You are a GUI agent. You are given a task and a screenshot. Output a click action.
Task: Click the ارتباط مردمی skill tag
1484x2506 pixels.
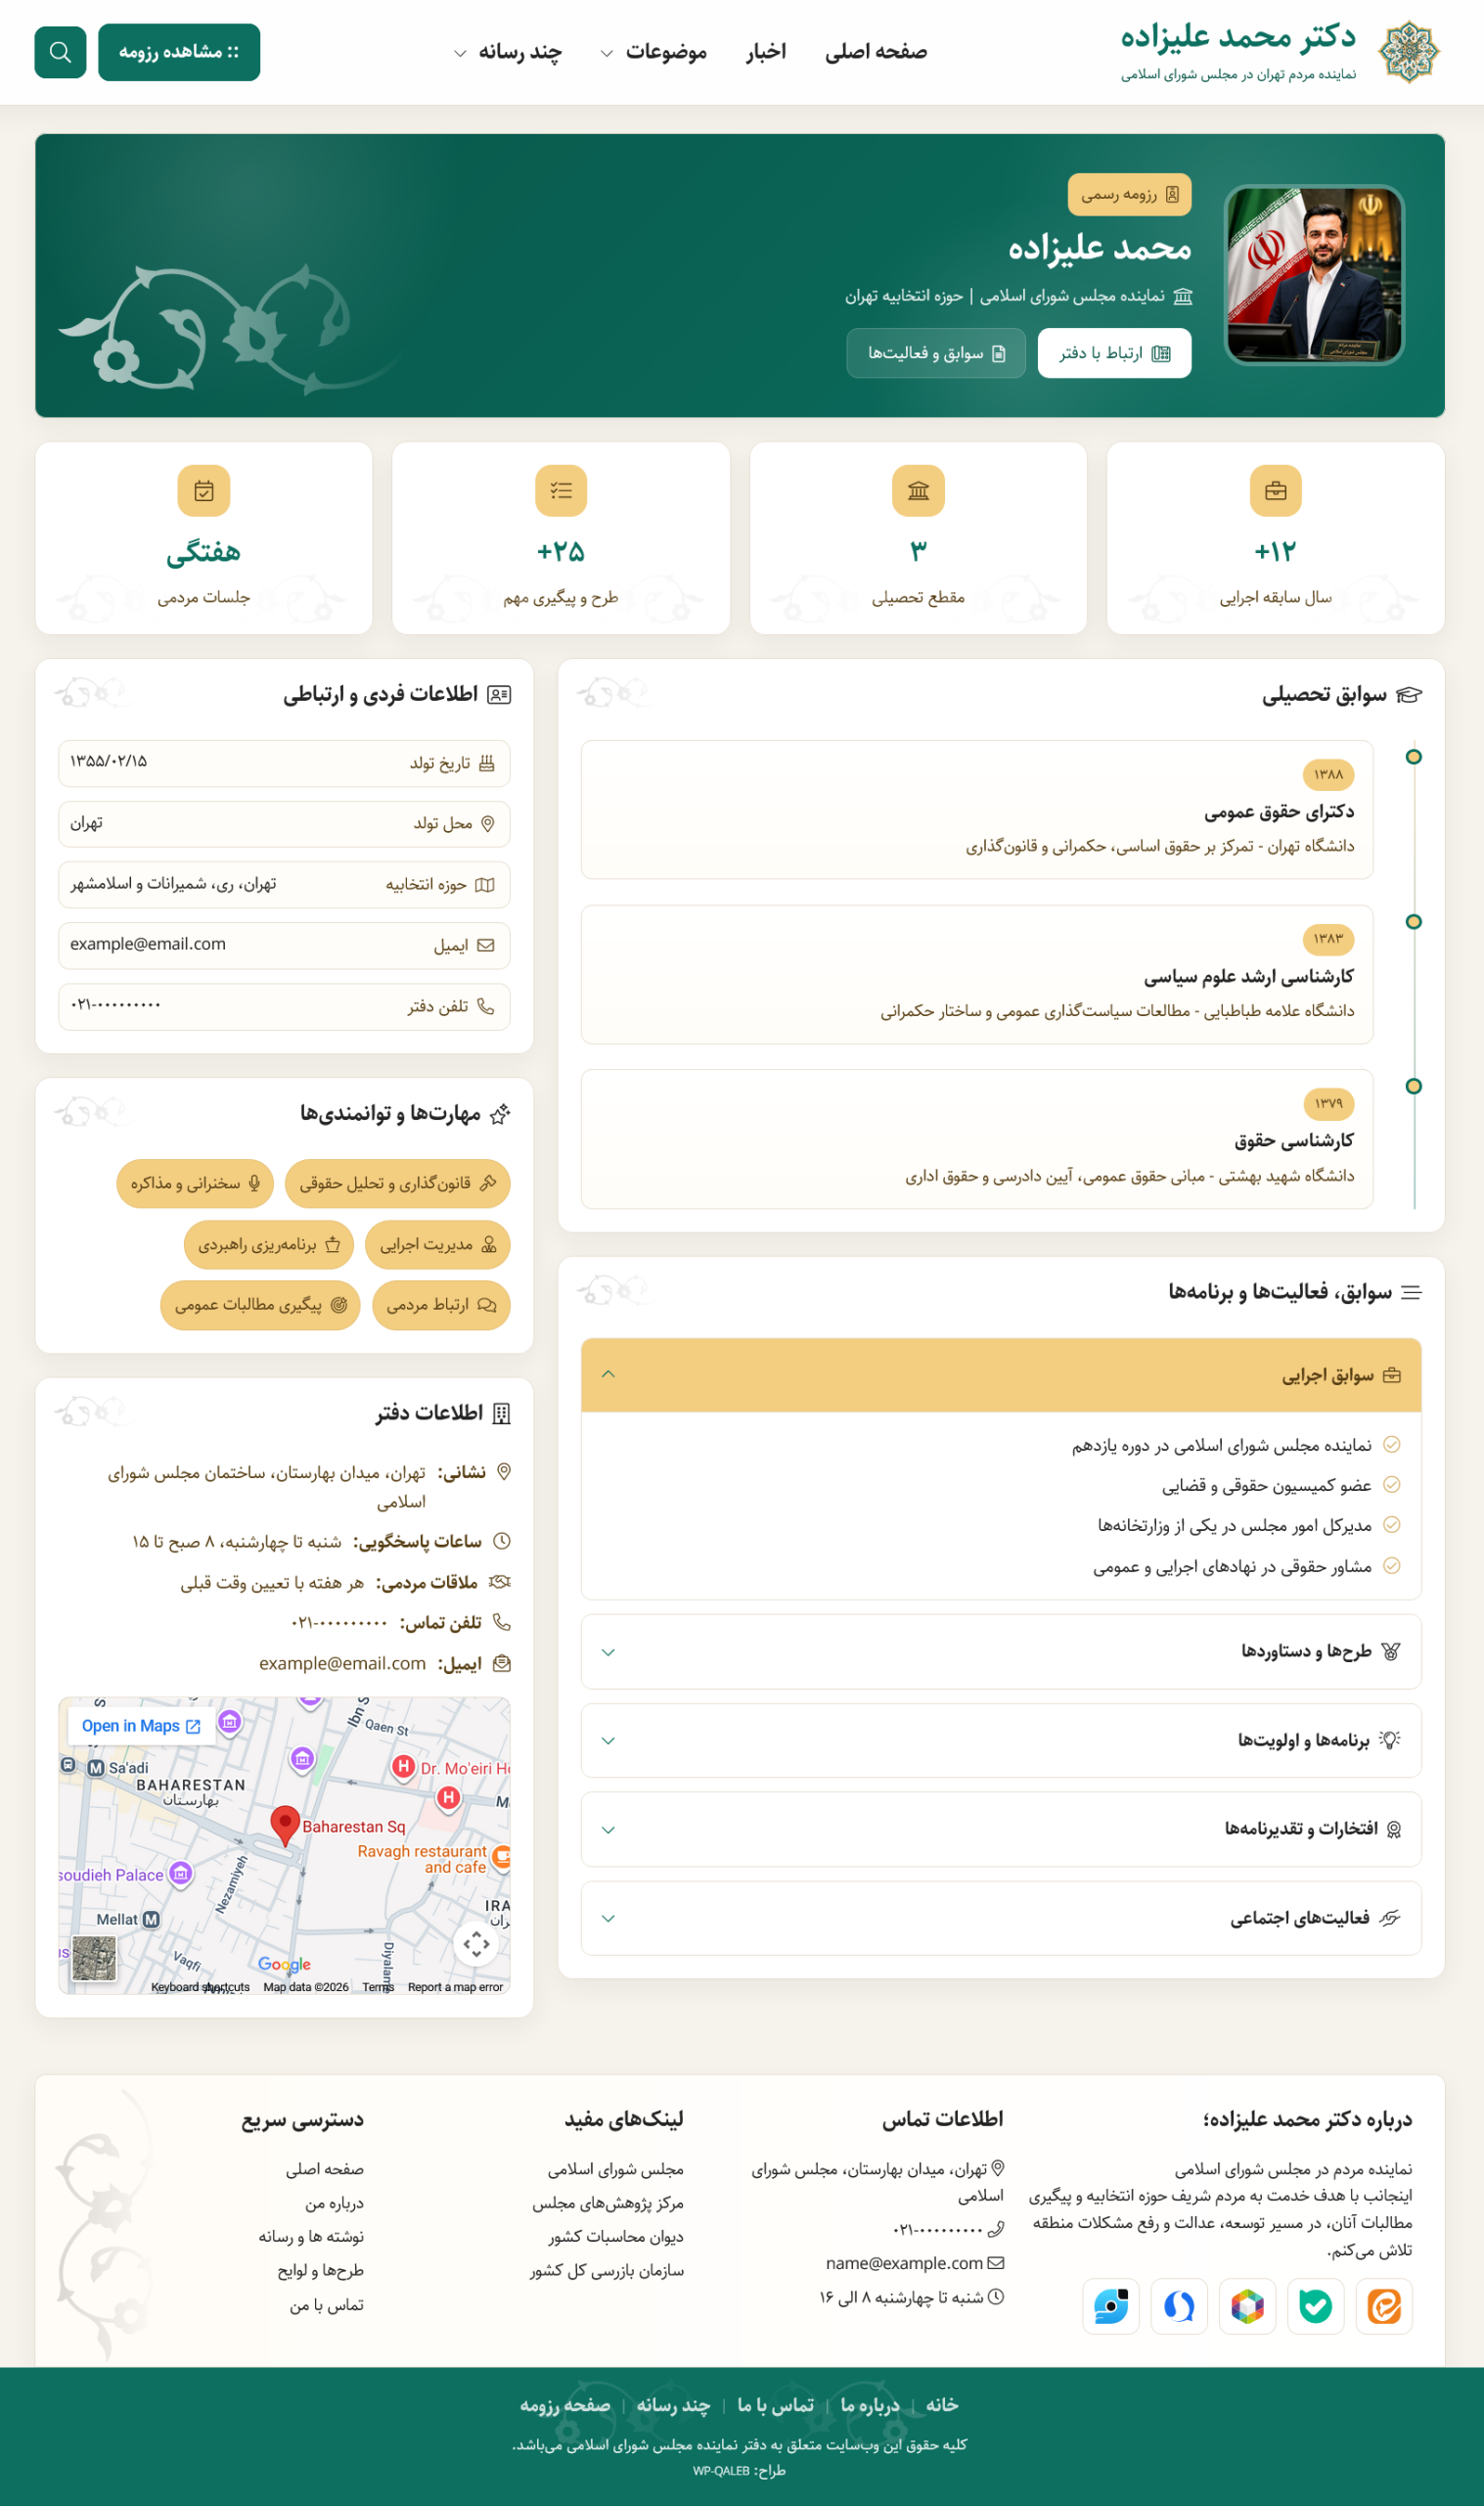point(441,1306)
